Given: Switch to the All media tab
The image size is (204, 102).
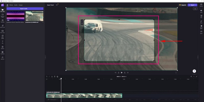Looking at the screenshot, I should [x=7, y=5].
